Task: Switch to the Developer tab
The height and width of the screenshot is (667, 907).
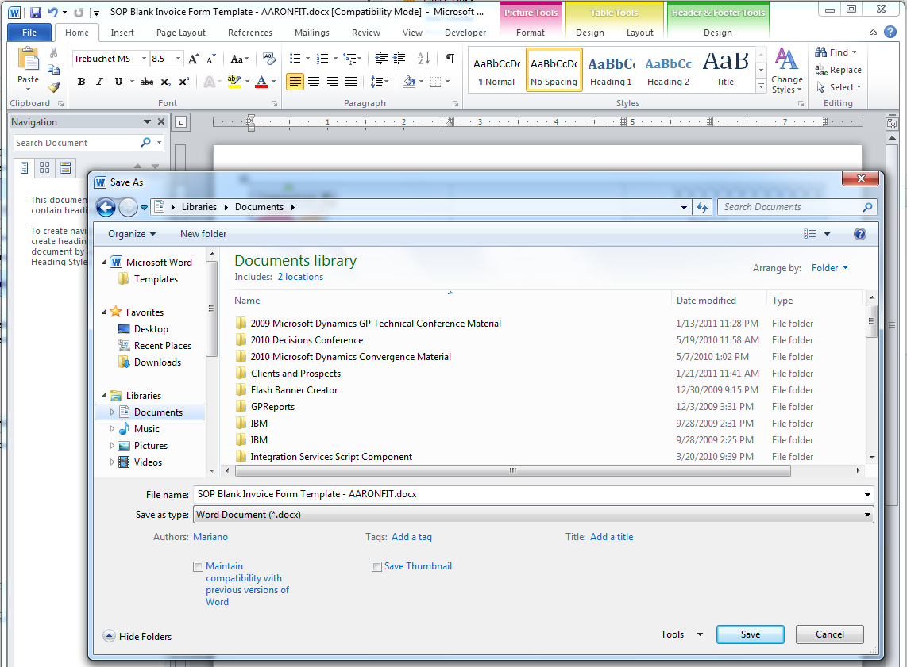Action: (x=465, y=33)
